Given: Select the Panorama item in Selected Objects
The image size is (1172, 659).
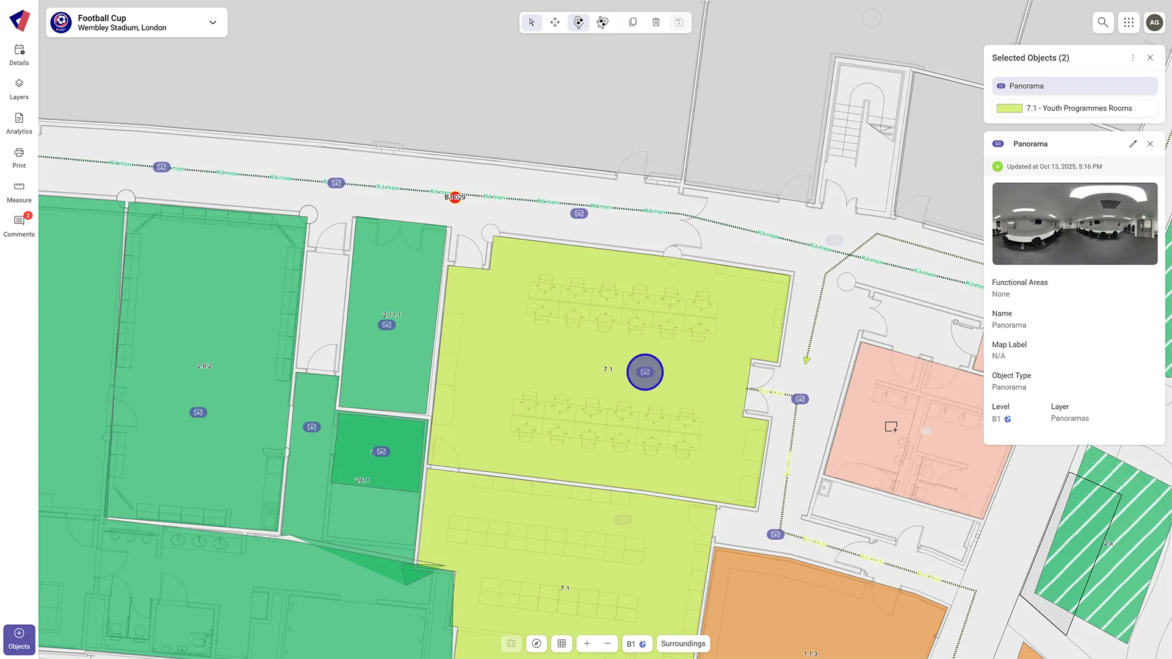Looking at the screenshot, I should tap(1074, 85).
